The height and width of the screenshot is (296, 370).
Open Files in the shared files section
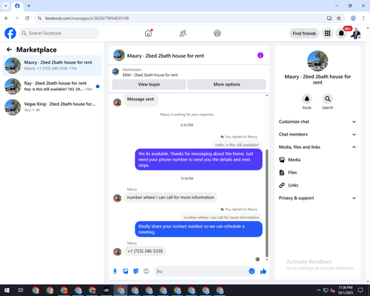pyautogui.click(x=317, y=172)
